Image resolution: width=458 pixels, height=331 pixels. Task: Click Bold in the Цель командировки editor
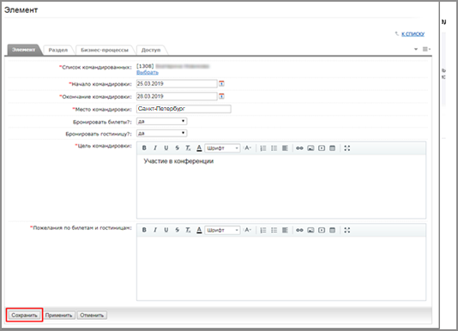coord(144,148)
